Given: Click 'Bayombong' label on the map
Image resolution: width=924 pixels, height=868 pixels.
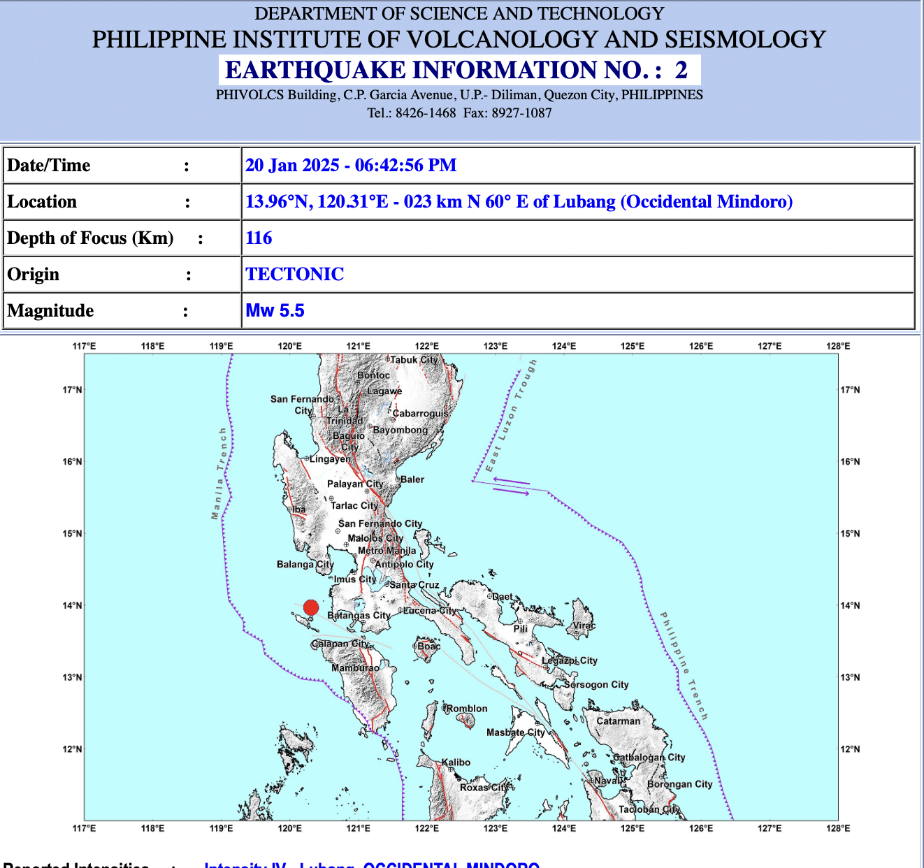Looking at the screenshot, I should point(400,430).
